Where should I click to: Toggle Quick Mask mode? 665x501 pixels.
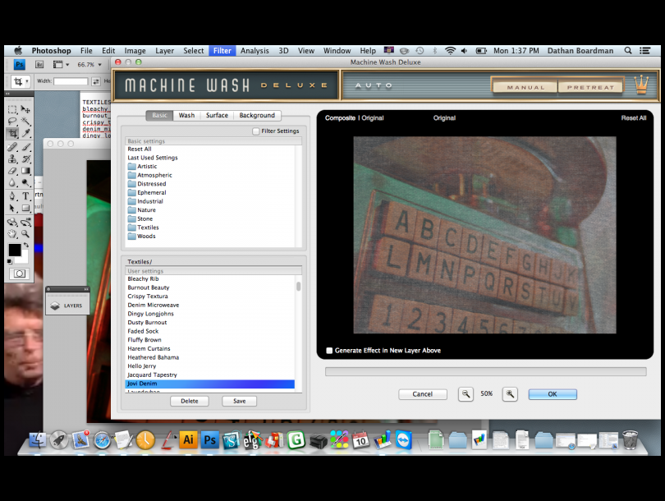[x=20, y=273]
